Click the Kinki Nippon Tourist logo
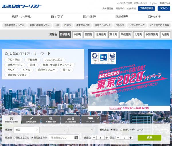Screen dimensions: 172x146 (x=22, y=6)
